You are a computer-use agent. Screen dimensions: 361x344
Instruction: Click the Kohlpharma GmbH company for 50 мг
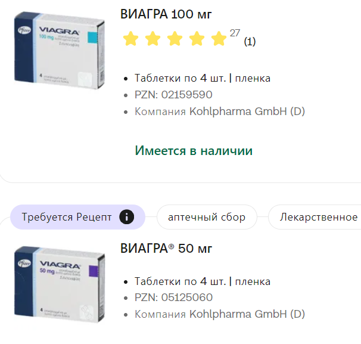pyautogui.click(x=247, y=314)
